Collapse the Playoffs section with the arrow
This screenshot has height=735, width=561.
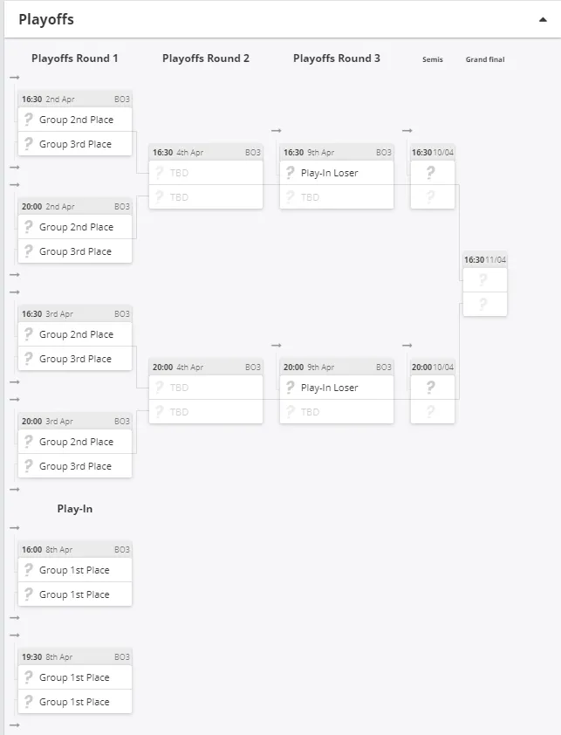click(543, 20)
